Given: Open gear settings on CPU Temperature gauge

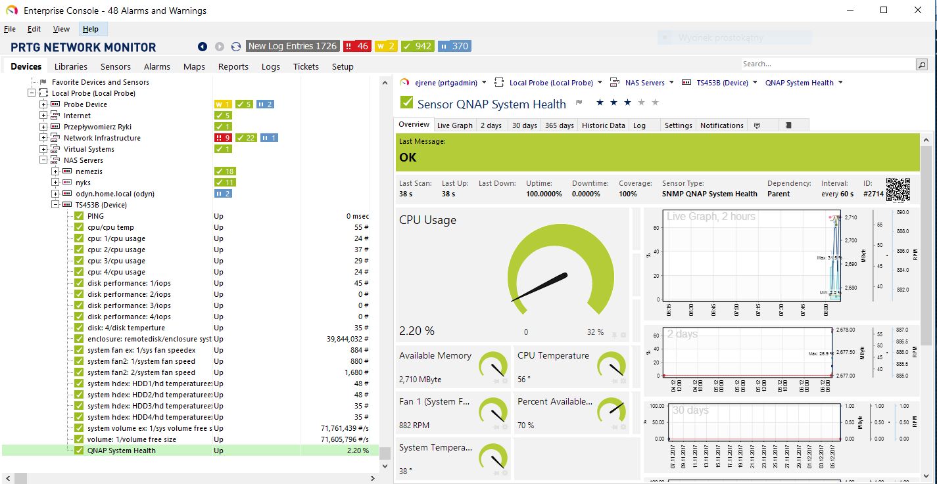Looking at the screenshot, I should (623, 381).
